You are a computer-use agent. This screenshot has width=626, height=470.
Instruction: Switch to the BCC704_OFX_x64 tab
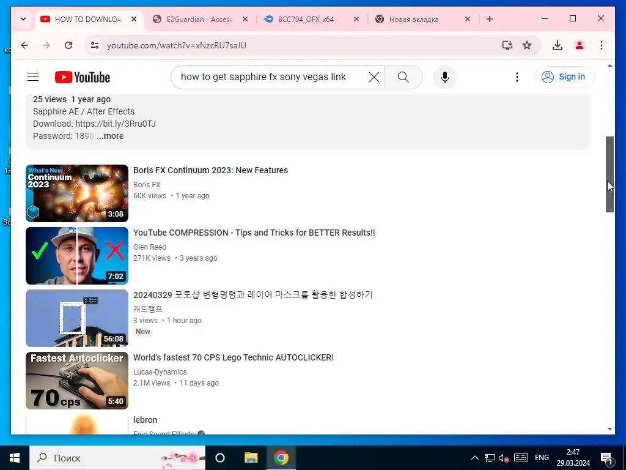(x=306, y=19)
